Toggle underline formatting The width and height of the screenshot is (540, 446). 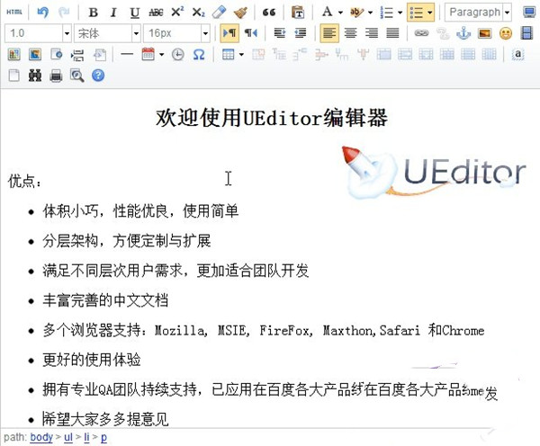[135, 13]
